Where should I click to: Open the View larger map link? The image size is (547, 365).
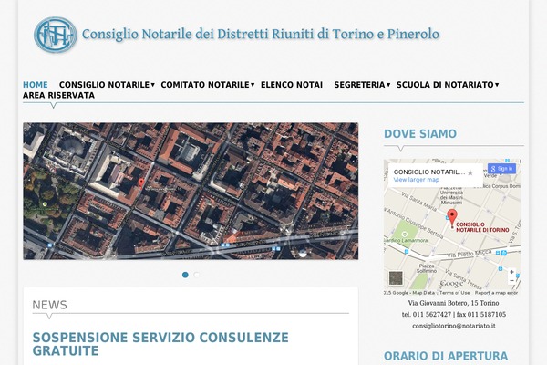point(417,180)
